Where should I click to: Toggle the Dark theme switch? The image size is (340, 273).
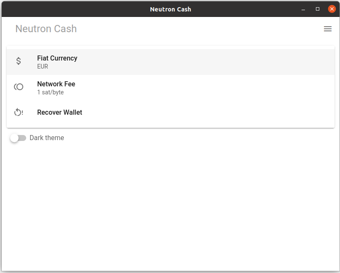click(18, 138)
